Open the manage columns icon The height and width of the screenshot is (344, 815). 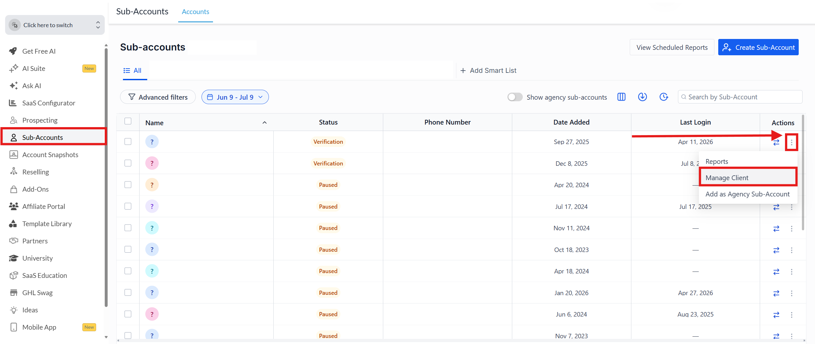[x=621, y=97]
